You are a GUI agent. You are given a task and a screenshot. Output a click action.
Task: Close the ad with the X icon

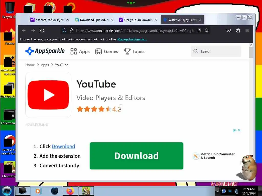239,130
